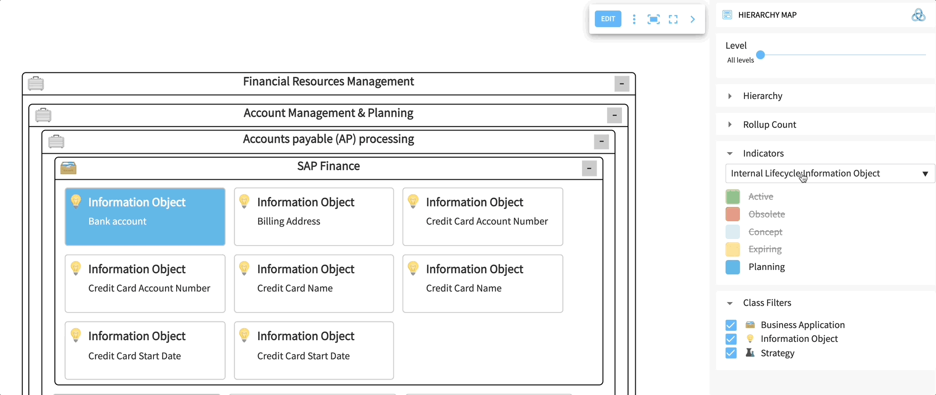The image size is (936, 395).
Task: Disable the Strategy class filter checkbox
Action: click(731, 353)
